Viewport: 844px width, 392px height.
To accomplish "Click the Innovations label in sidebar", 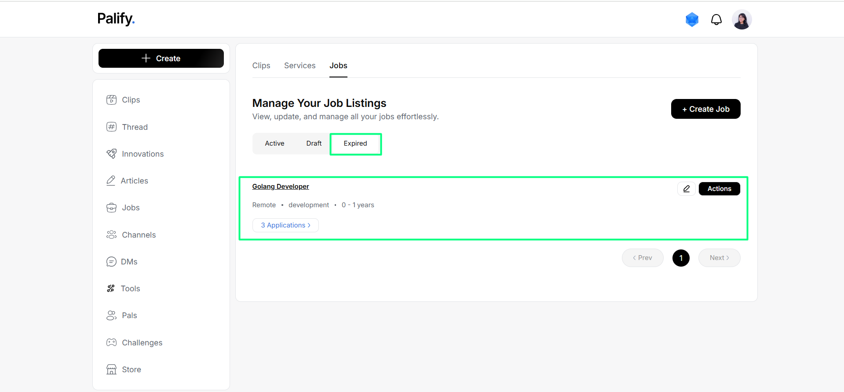I will (142, 154).
